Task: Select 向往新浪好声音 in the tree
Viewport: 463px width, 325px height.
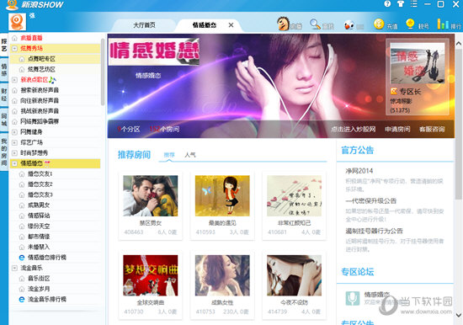Action: click(40, 101)
